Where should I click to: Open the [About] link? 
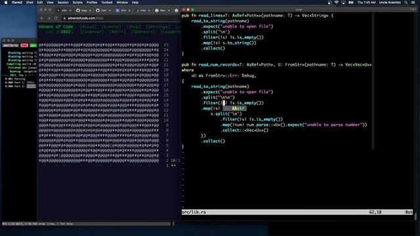[88, 26]
